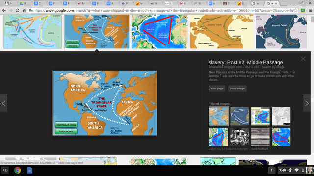The image size is (314, 176).
Task: Click the Send feedback link
Action: [260, 149]
